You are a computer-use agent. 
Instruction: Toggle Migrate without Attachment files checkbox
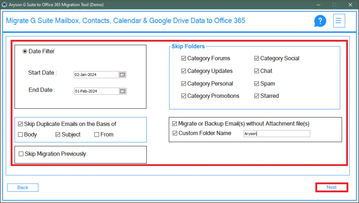(175, 124)
